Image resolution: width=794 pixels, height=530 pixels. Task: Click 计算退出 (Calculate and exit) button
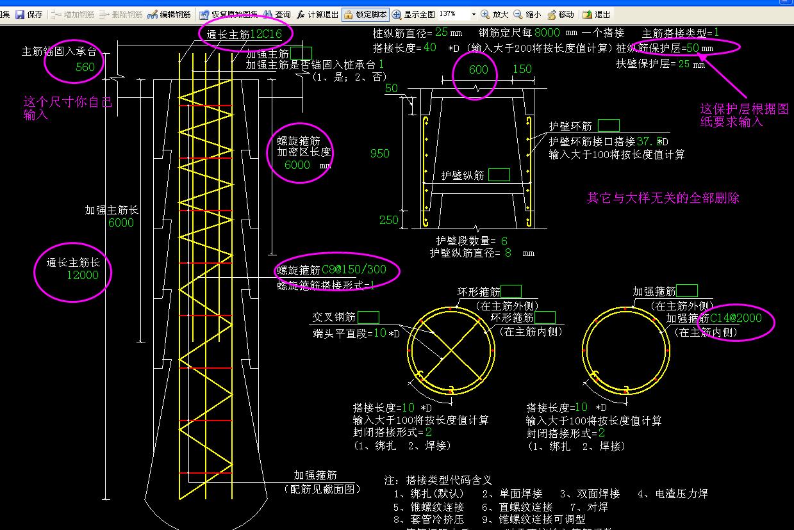[317, 14]
